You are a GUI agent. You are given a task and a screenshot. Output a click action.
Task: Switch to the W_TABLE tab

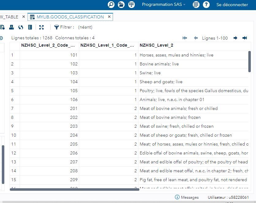[x=9, y=17]
